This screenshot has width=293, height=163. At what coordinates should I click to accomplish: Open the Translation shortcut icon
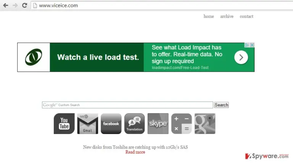(134, 123)
